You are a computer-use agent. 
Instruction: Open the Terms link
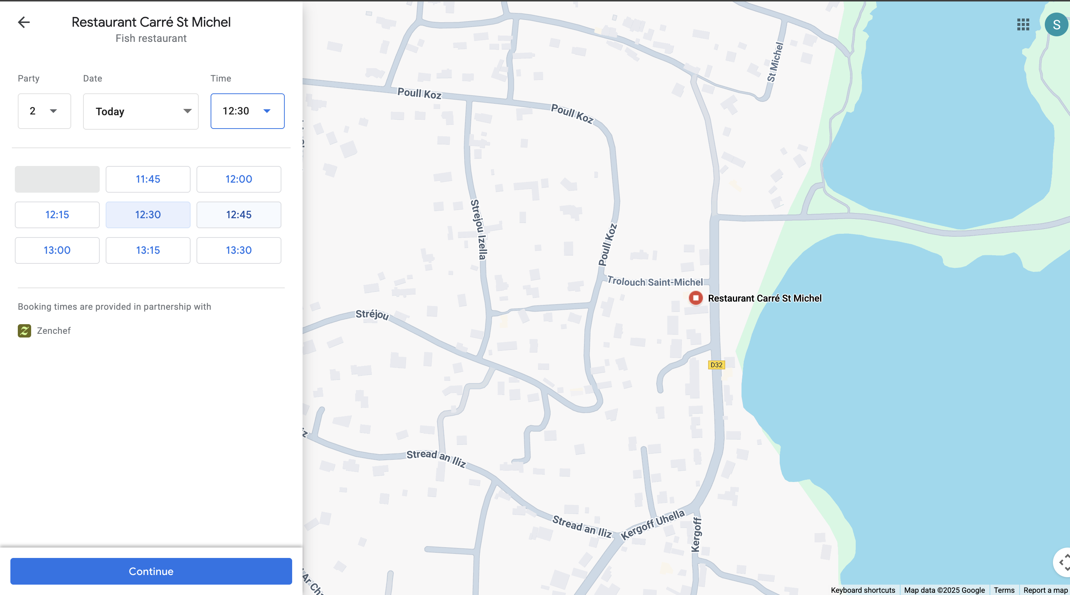click(x=1004, y=590)
